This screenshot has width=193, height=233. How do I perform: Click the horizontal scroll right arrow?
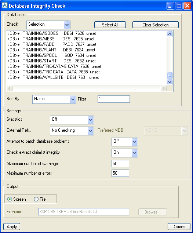(163, 88)
